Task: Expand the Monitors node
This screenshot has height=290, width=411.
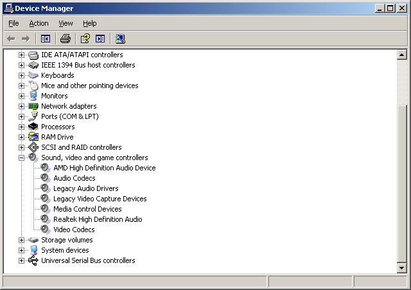Action: [21, 96]
